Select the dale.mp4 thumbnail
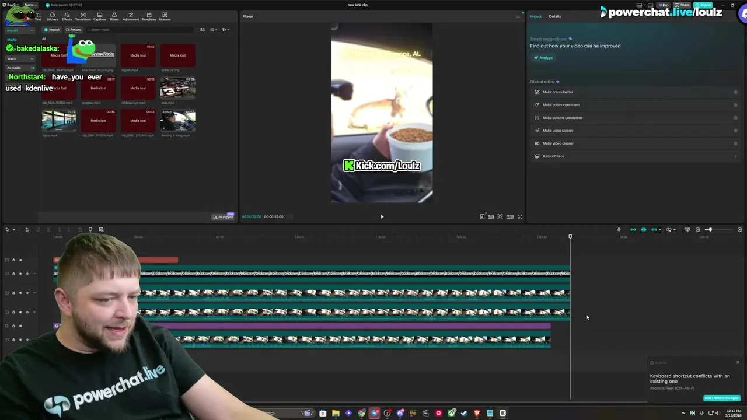747x420 pixels. pyautogui.click(x=177, y=88)
